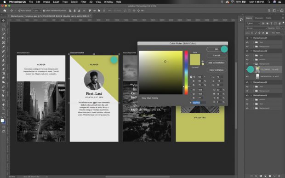Switch to the Channels tab

[259, 18]
